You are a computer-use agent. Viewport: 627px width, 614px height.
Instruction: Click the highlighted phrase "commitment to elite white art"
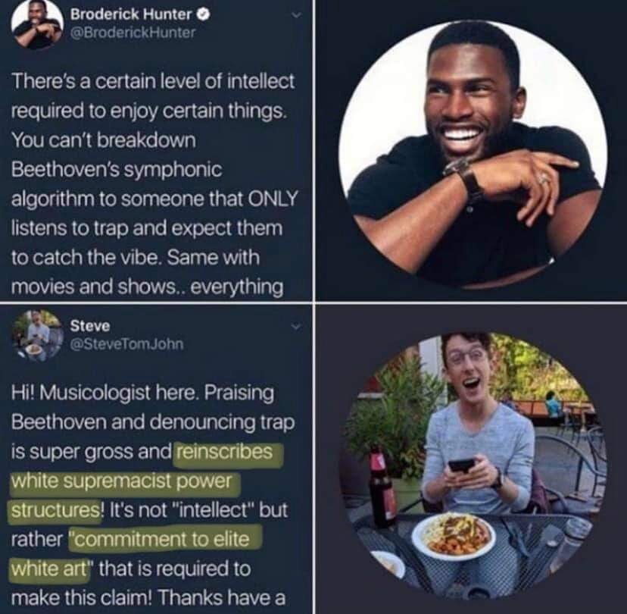(136, 554)
